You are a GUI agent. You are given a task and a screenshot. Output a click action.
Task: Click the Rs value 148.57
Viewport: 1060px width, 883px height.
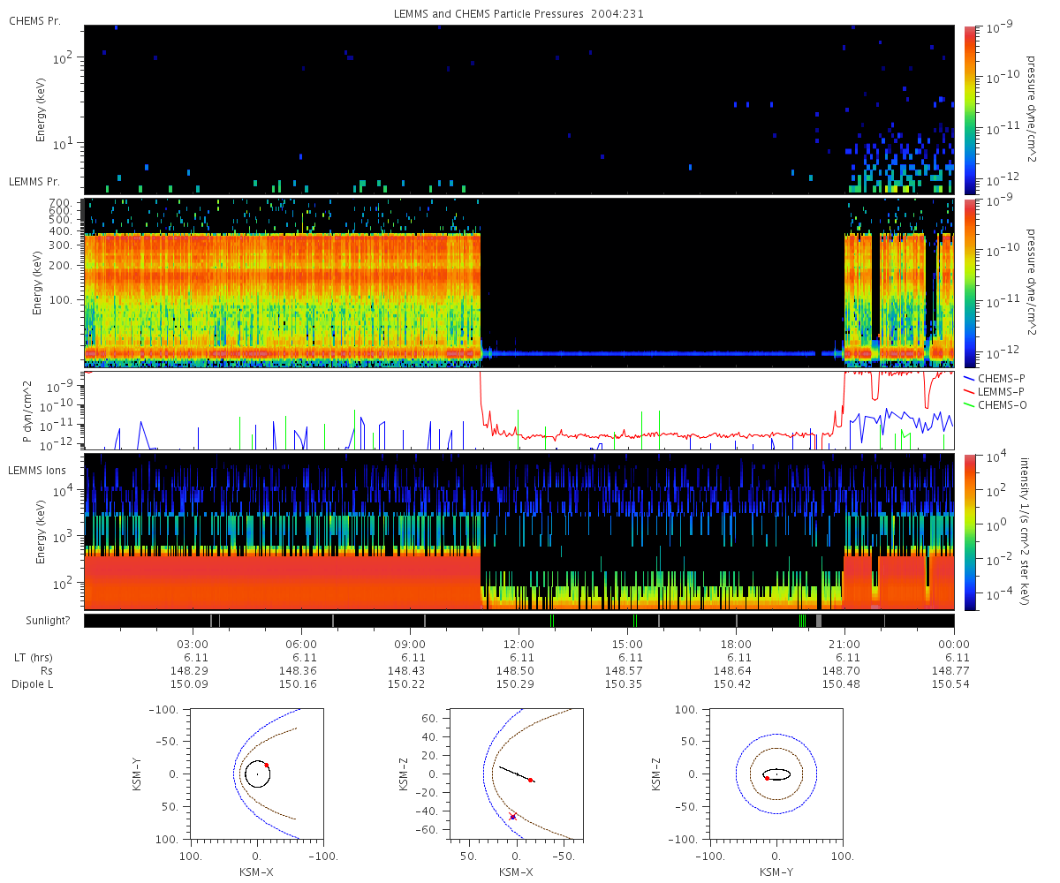(624, 670)
